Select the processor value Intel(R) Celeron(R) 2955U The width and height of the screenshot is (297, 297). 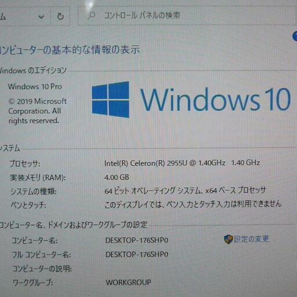tap(182, 163)
